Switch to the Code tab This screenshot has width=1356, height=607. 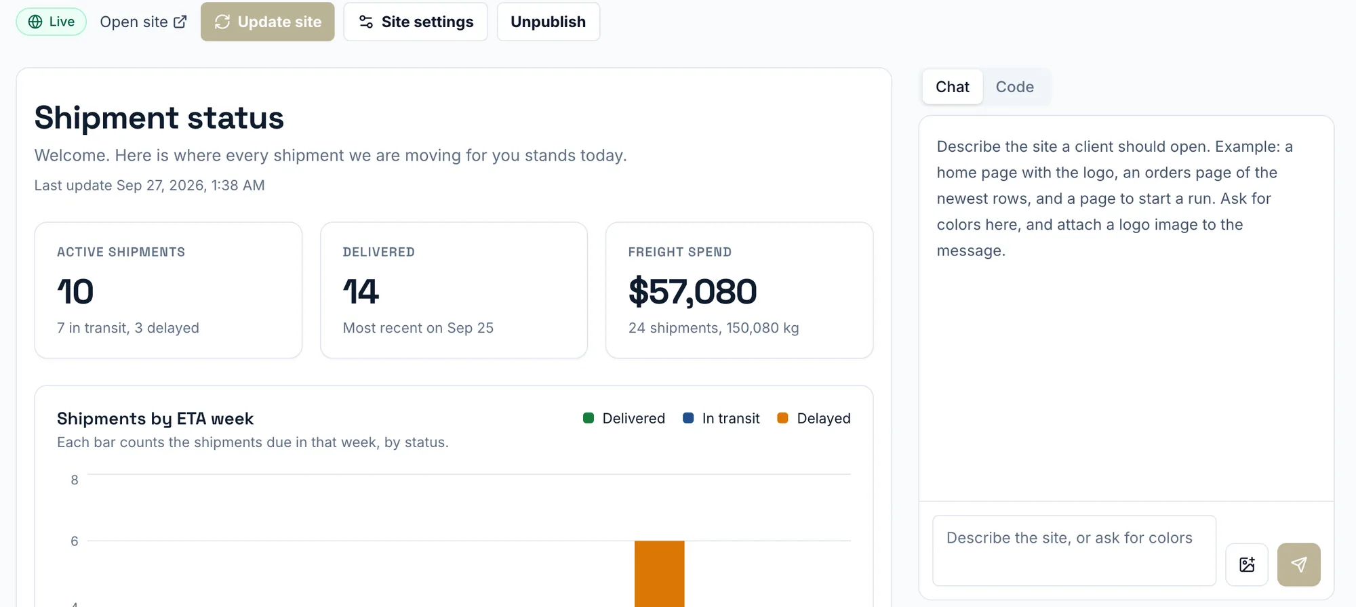pyautogui.click(x=1014, y=87)
